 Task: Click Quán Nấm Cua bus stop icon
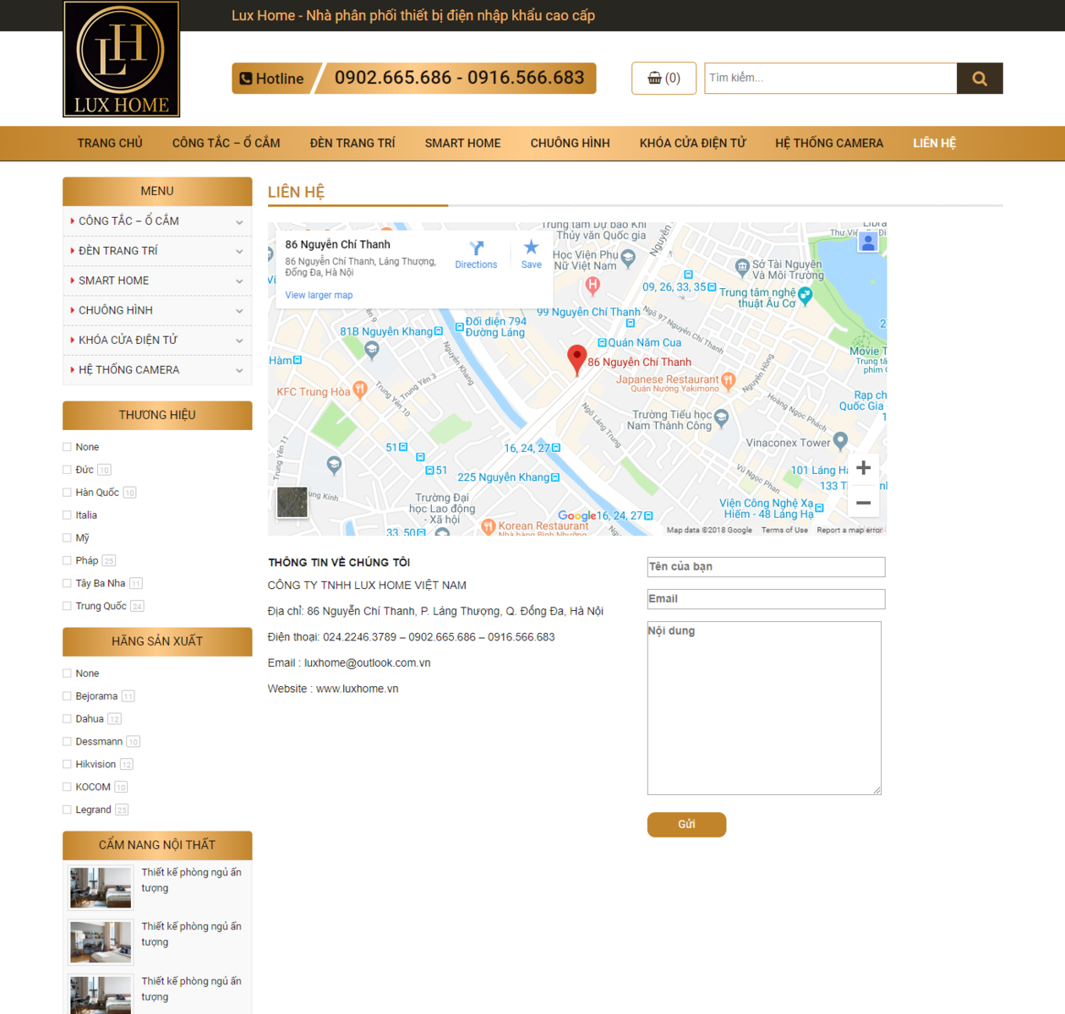(x=602, y=343)
